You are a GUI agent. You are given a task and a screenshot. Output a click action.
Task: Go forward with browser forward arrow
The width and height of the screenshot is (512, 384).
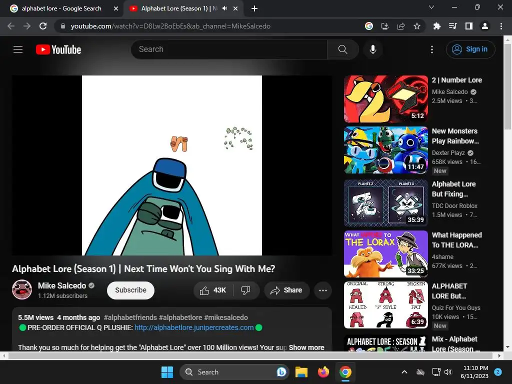(27, 26)
